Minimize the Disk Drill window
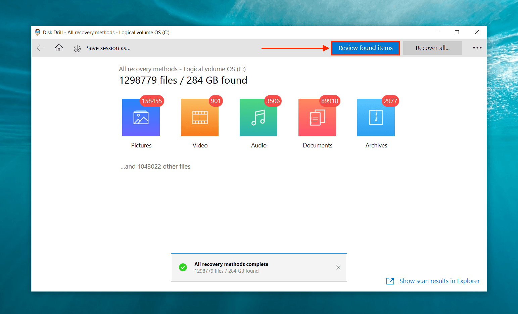 point(437,32)
